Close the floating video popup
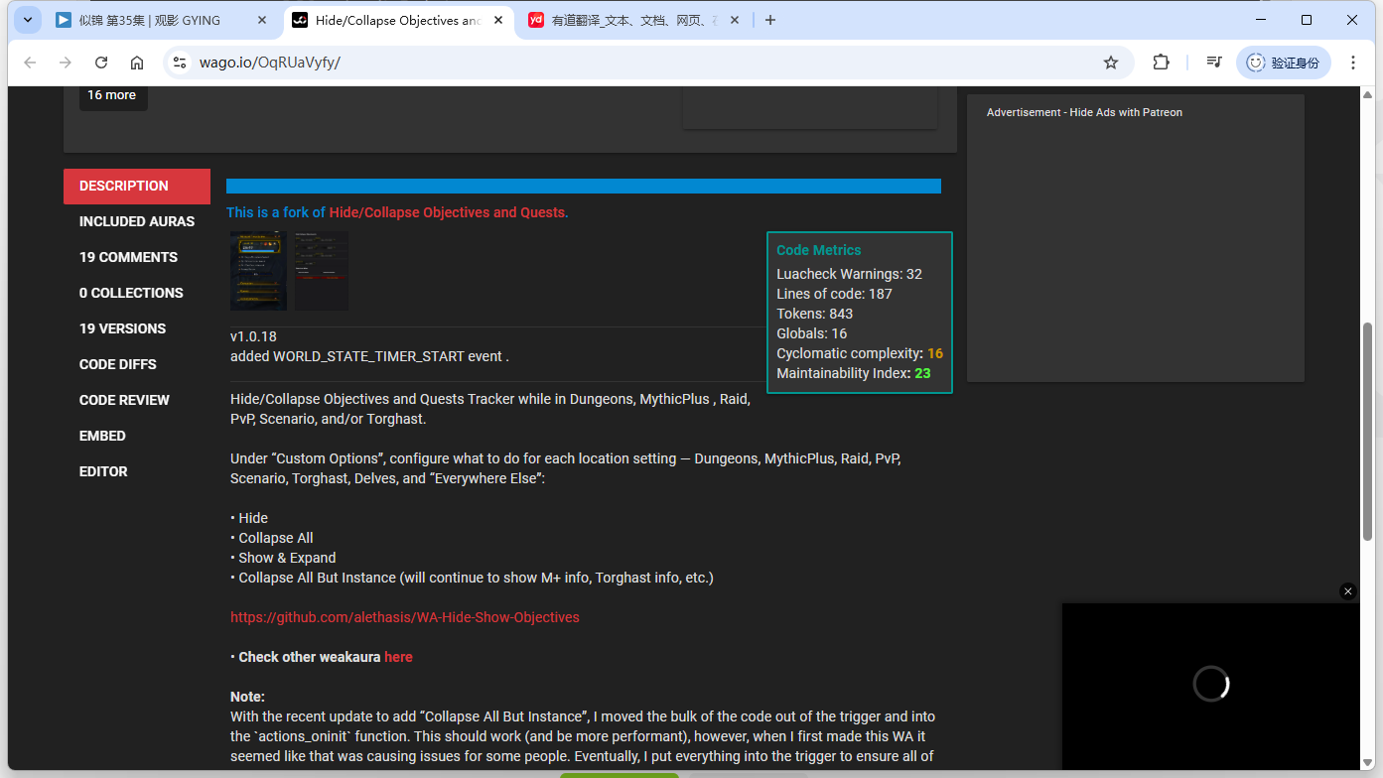This screenshot has width=1383, height=778. (x=1347, y=591)
